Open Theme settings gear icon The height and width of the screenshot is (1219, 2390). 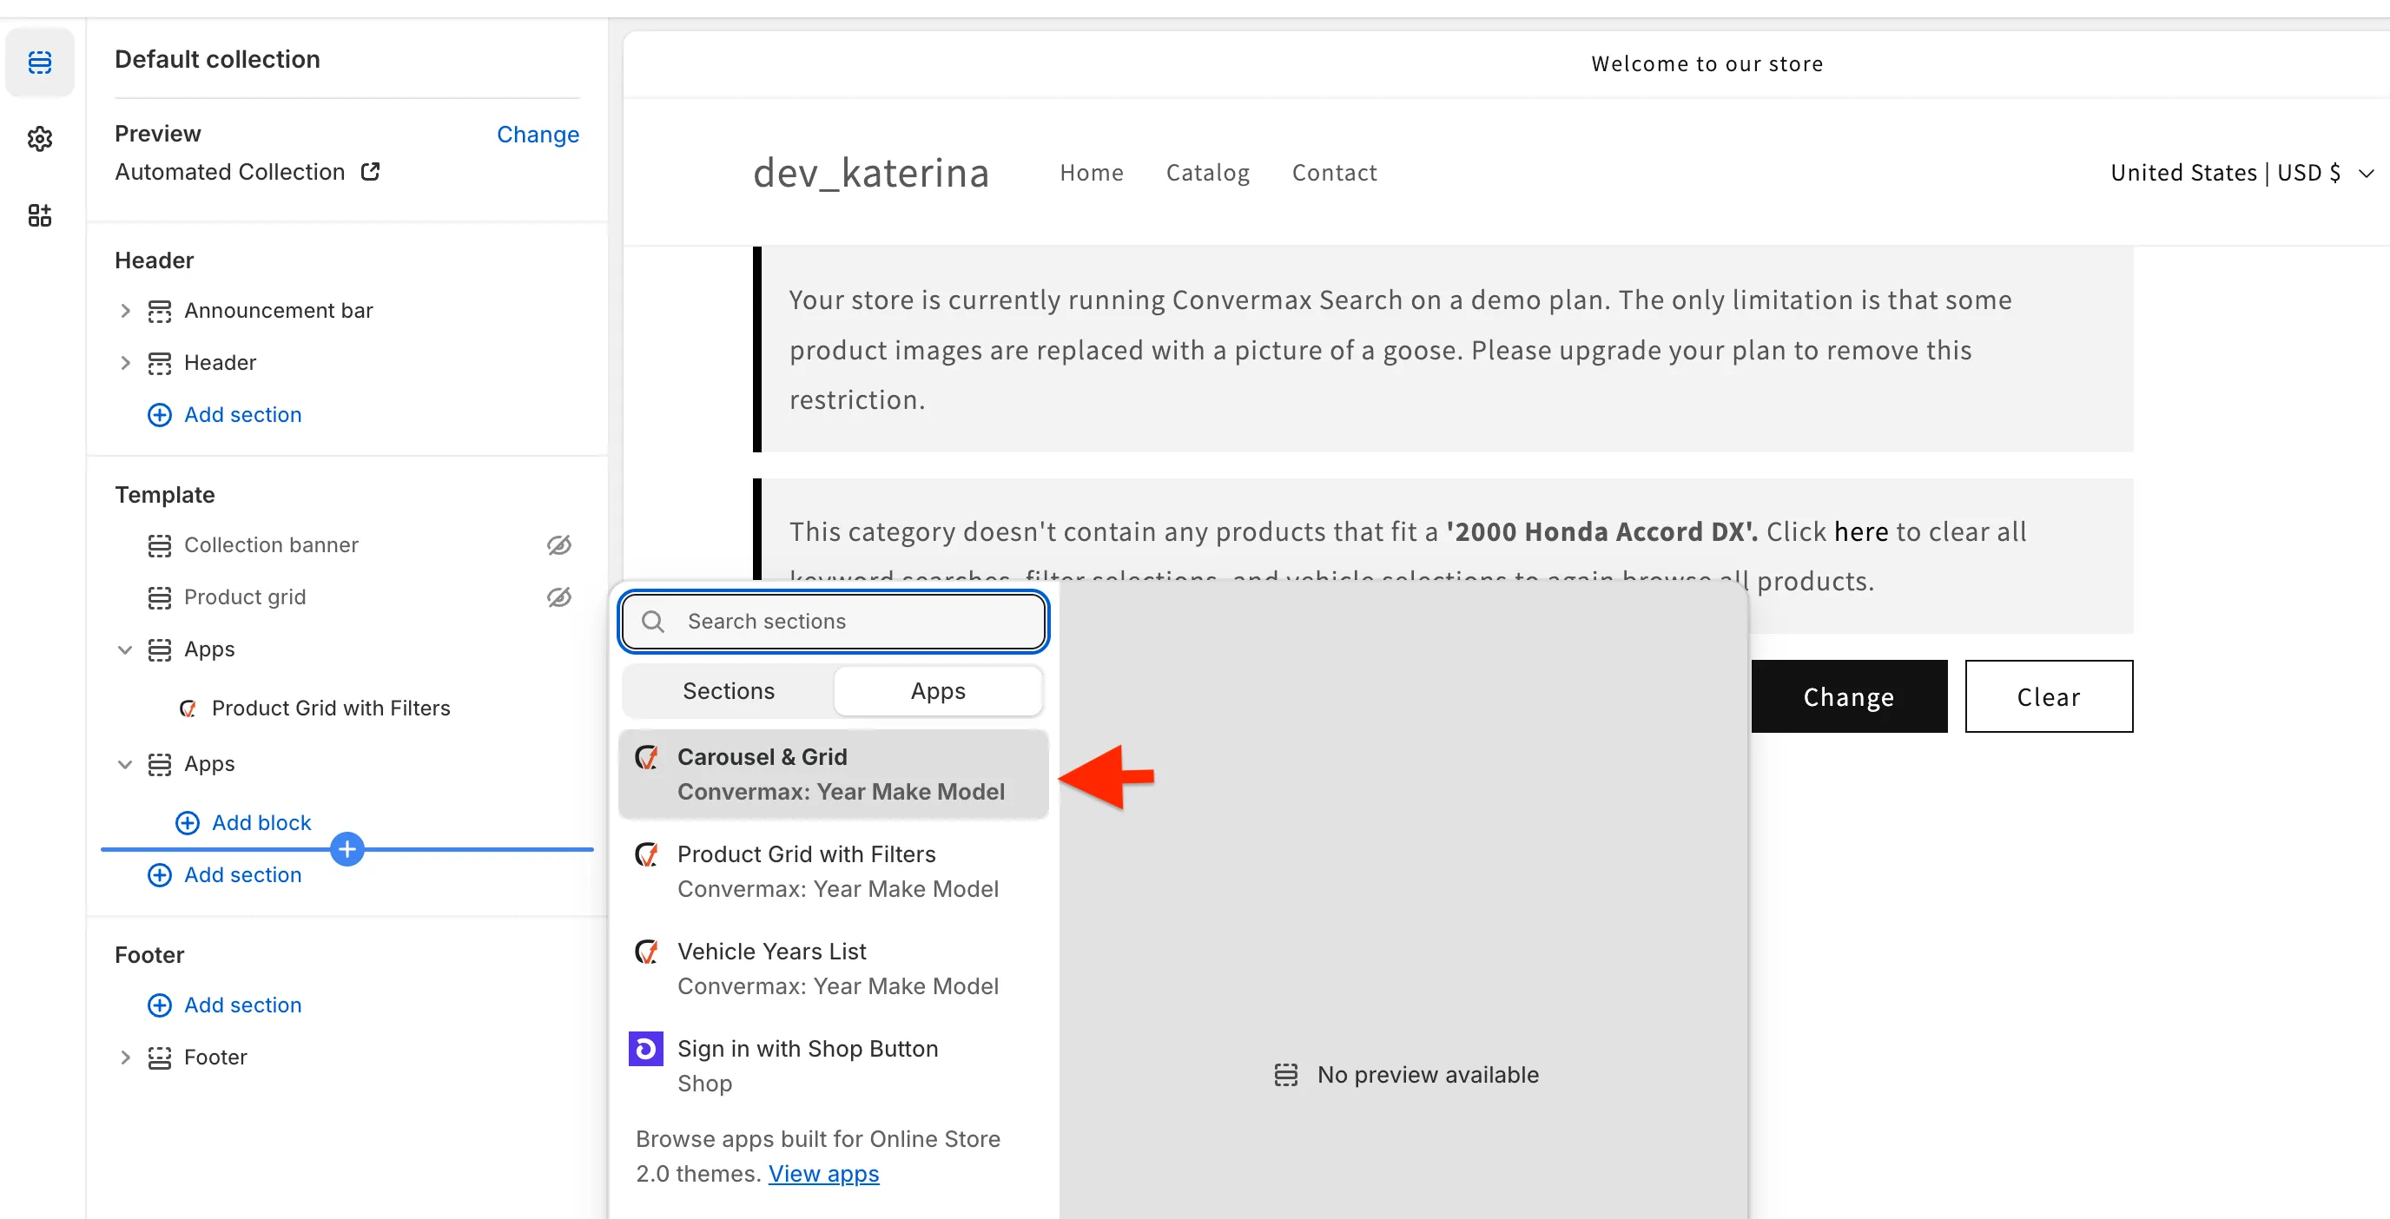[x=40, y=139]
